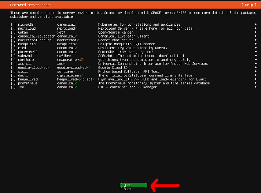Open details arrow for powershell row

[x=256, y=52]
